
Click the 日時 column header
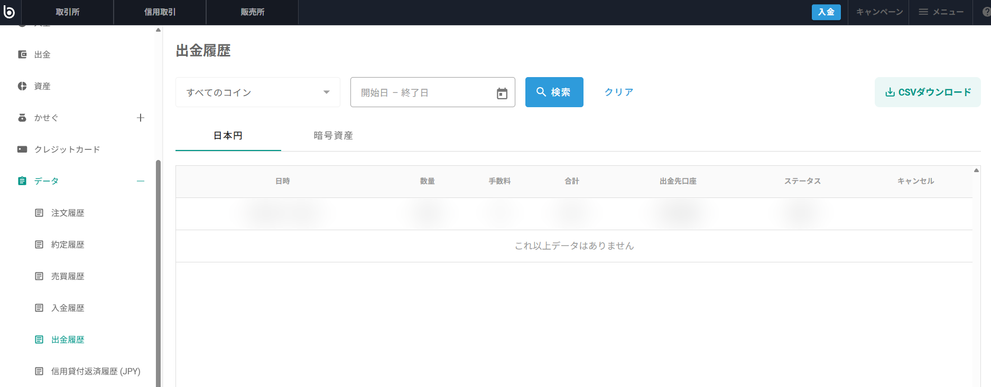click(283, 181)
